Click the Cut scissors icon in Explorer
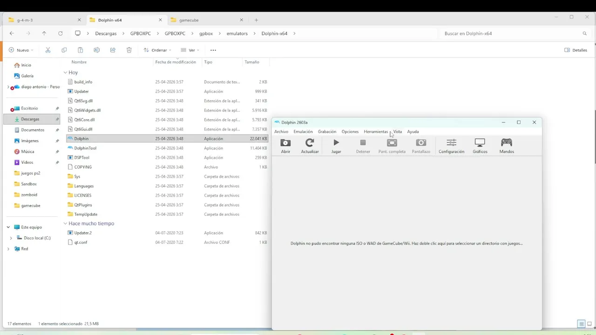Viewport: 596px width, 335px height. [x=47, y=50]
